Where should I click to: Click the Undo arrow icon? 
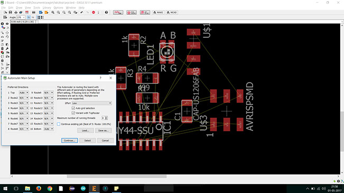[81, 13]
